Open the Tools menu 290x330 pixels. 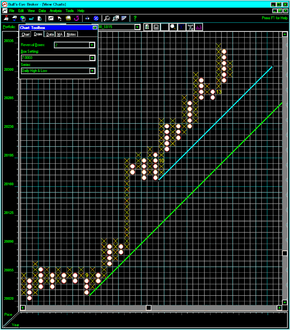[x=70, y=11]
